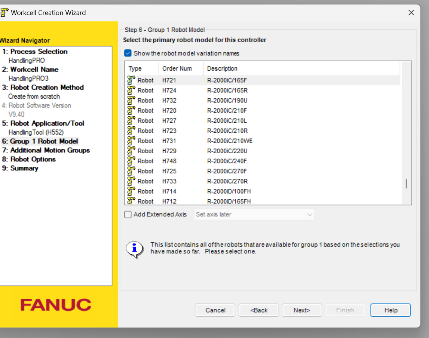Click the information balloon icon
The height and width of the screenshot is (338, 429).
tap(135, 249)
